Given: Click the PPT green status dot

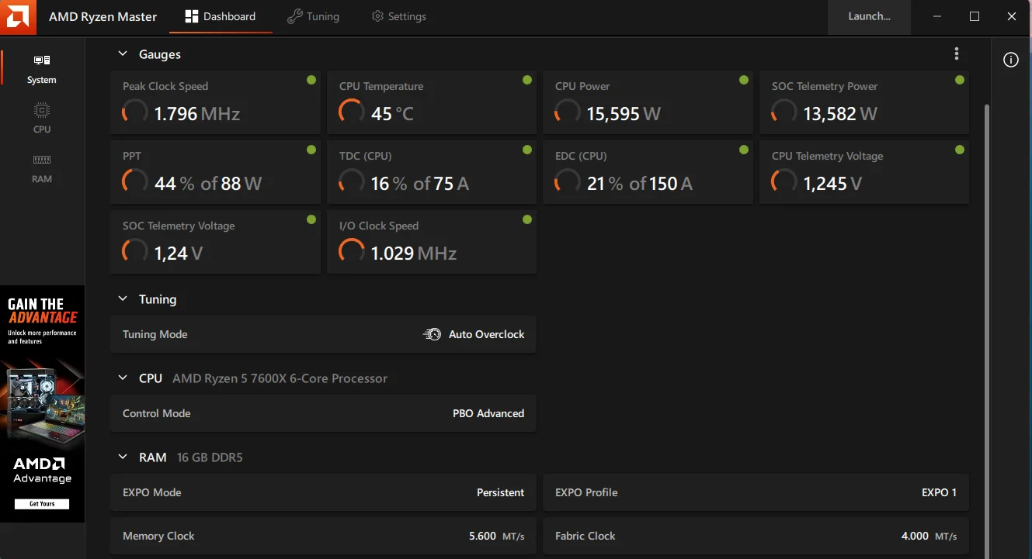Looking at the screenshot, I should (x=311, y=150).
